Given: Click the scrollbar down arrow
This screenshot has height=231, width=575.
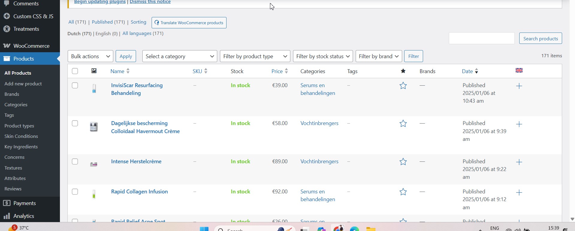Looking at the screenshot, I should [572, 219].
